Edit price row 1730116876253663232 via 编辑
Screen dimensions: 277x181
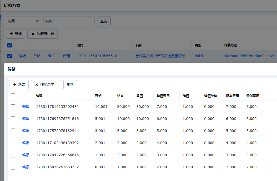coord(26,167)
